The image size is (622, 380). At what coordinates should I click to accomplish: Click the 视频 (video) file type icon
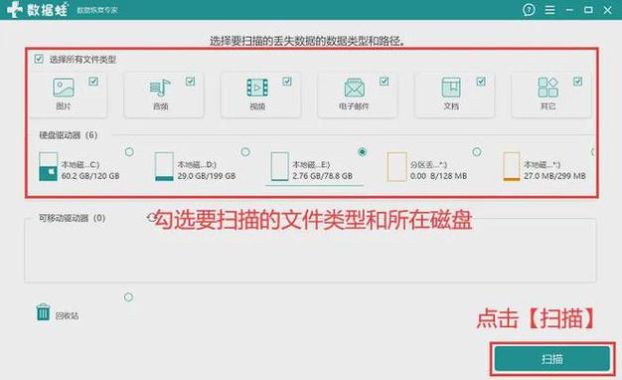point(257,88)
